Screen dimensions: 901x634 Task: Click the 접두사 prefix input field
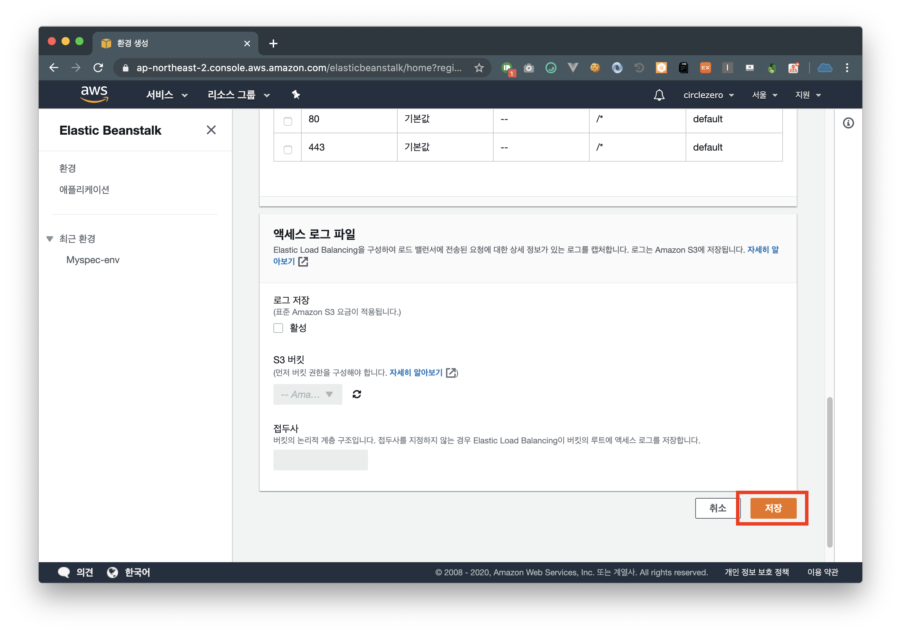pos(320,460)
